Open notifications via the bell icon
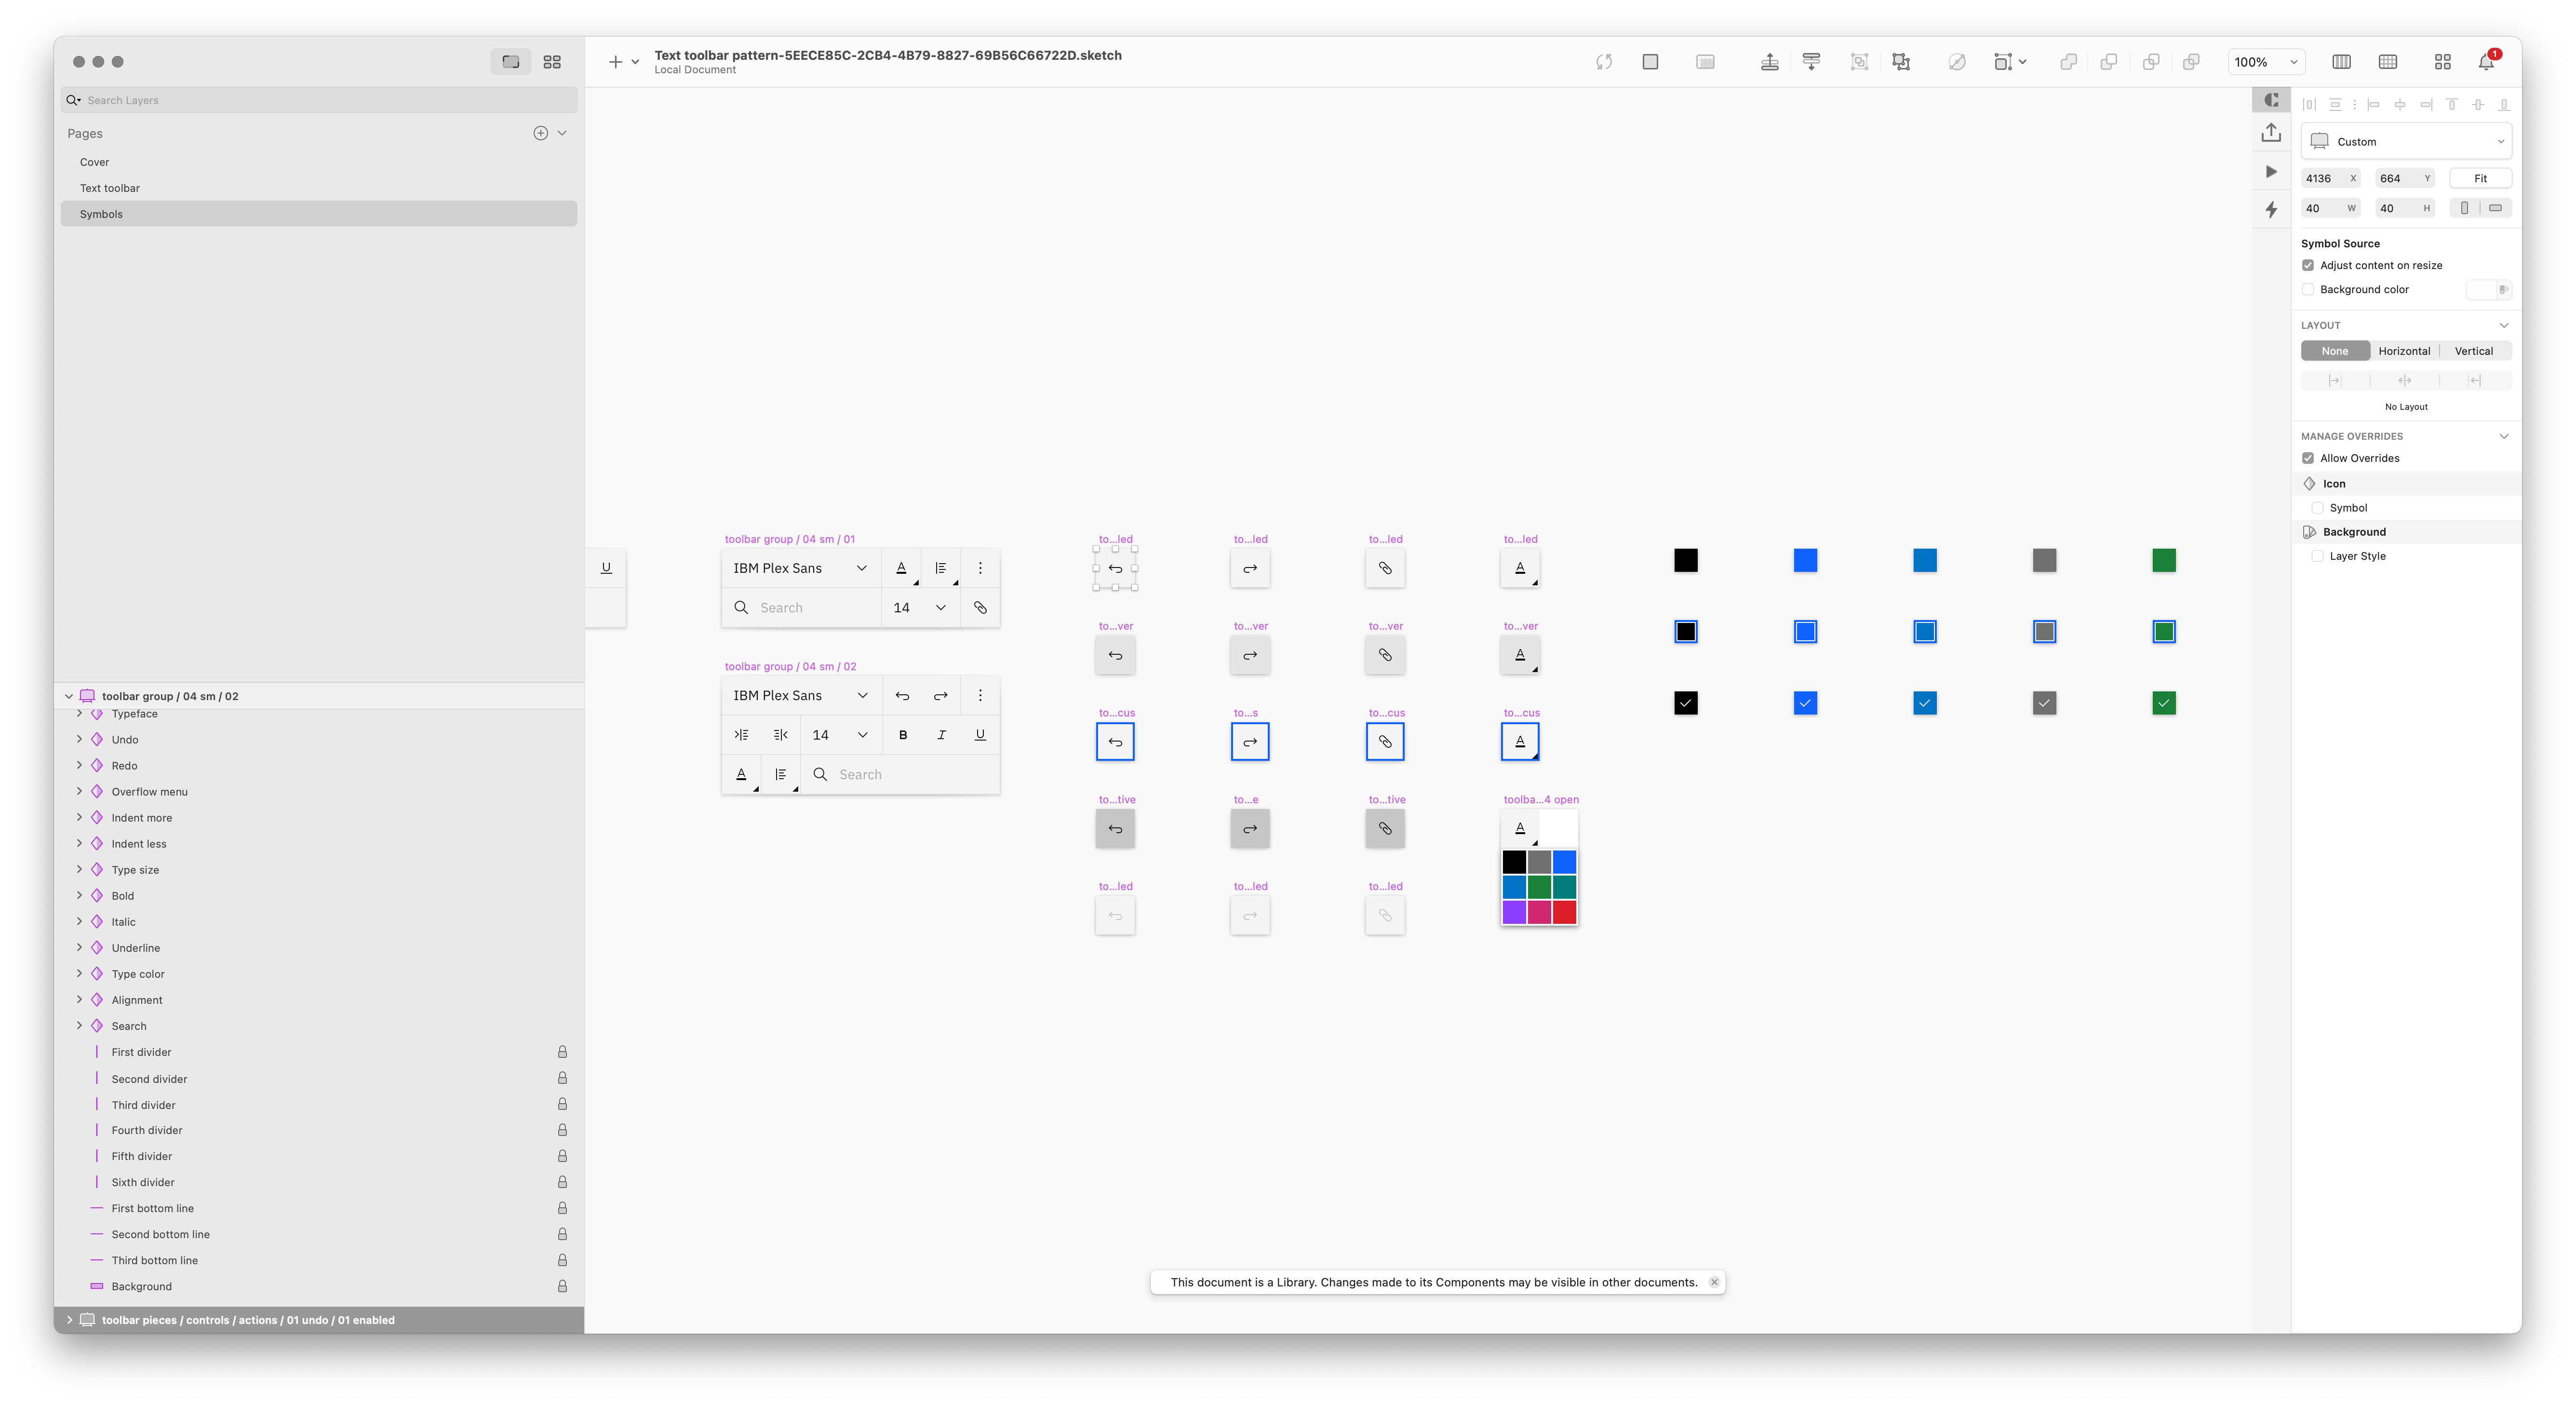The width and height of the screenshot is (2576, 1405). tap(2487, 62)
